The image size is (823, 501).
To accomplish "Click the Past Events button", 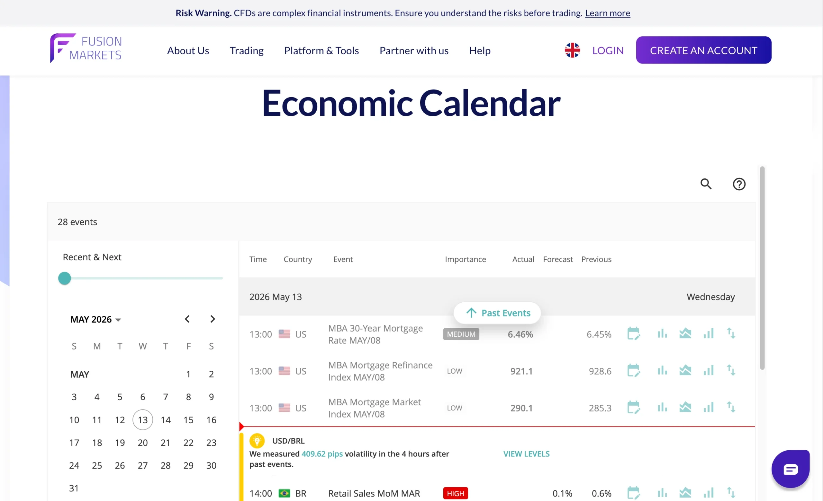I will click(497, 313).
